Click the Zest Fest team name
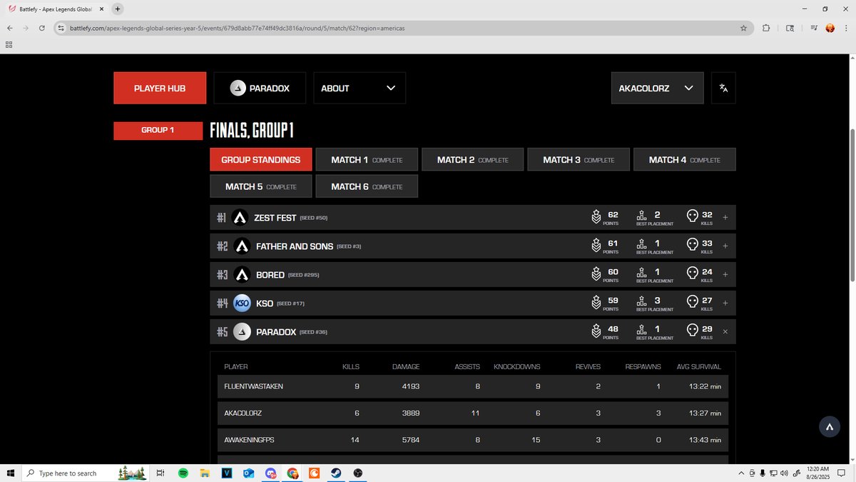Screen dimensions: 856x482 (275, 218)
